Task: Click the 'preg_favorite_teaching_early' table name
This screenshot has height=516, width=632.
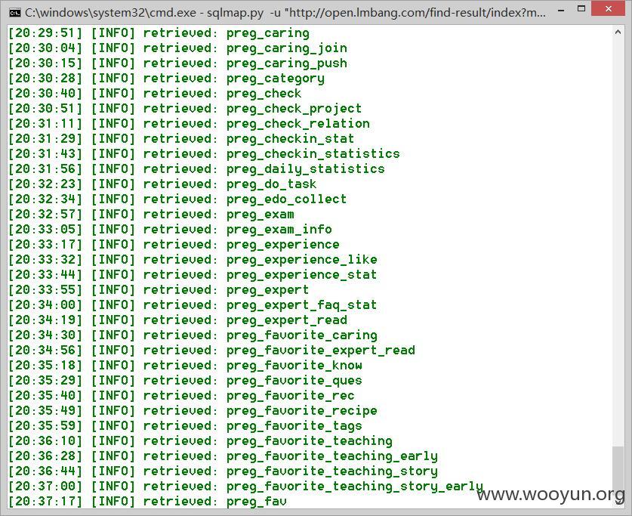Action: point(331,457)
